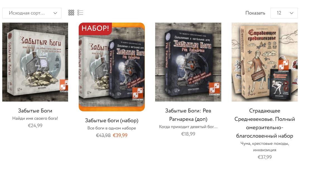The width and height of the screenshot is (329, 180).
Task: Click 22Games dice logo on Рев Рагнарека box
Action: (214, 88)
